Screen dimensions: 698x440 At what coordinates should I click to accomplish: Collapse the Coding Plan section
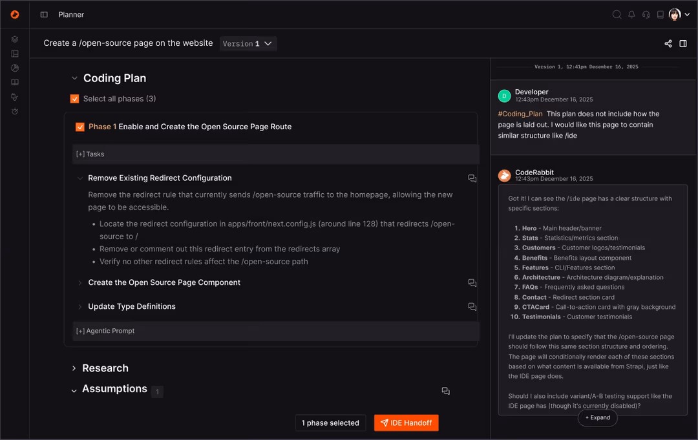(74, 78)
